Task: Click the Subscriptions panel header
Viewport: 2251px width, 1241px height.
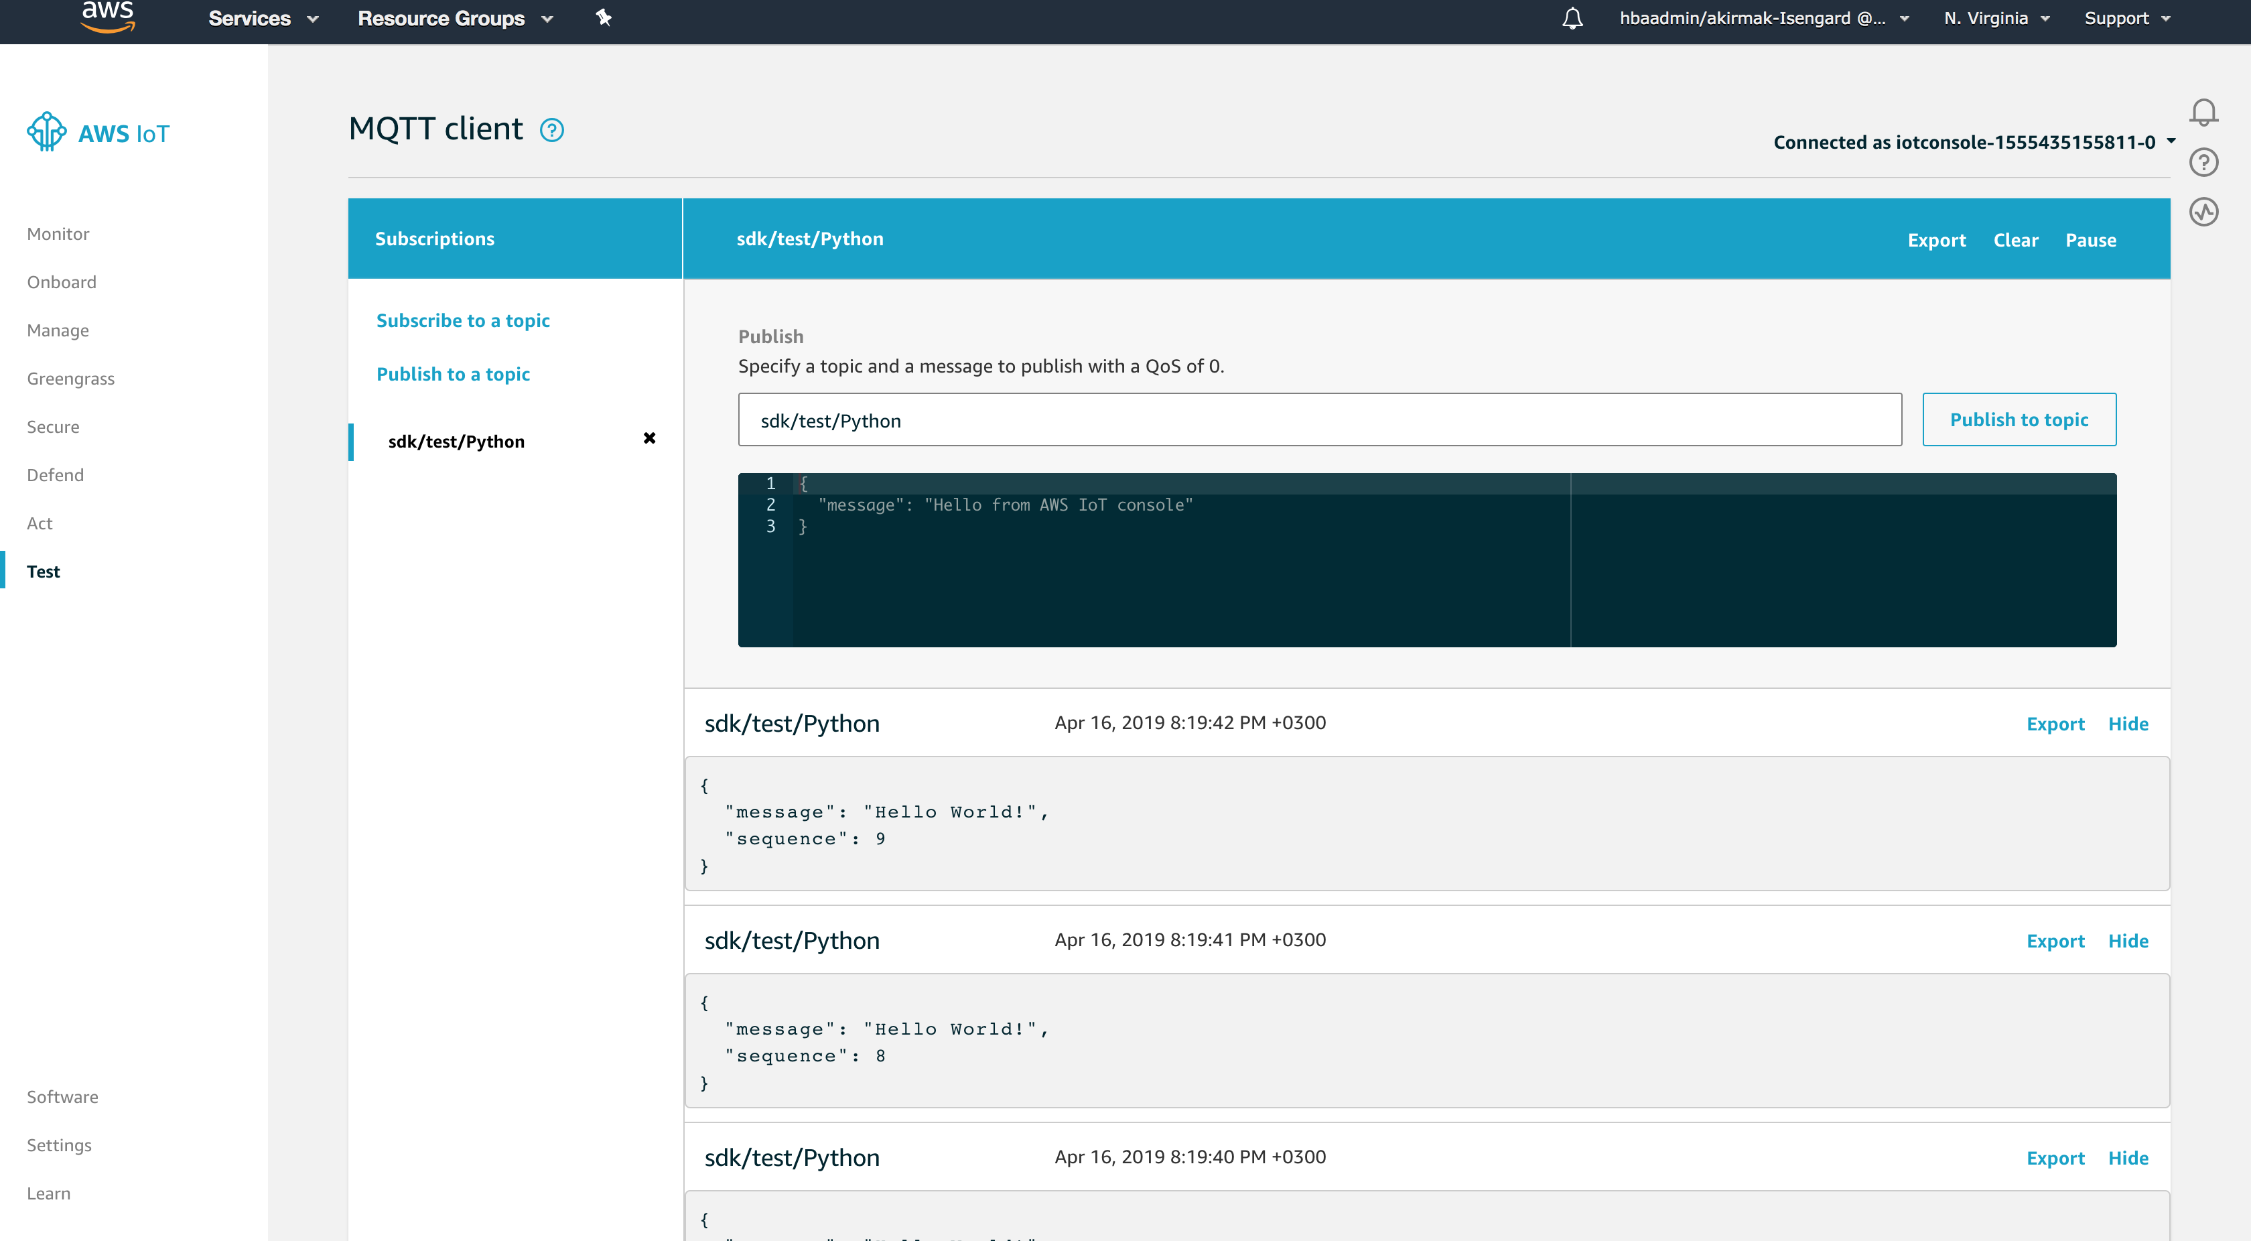Action: click(x=515, y=239)
